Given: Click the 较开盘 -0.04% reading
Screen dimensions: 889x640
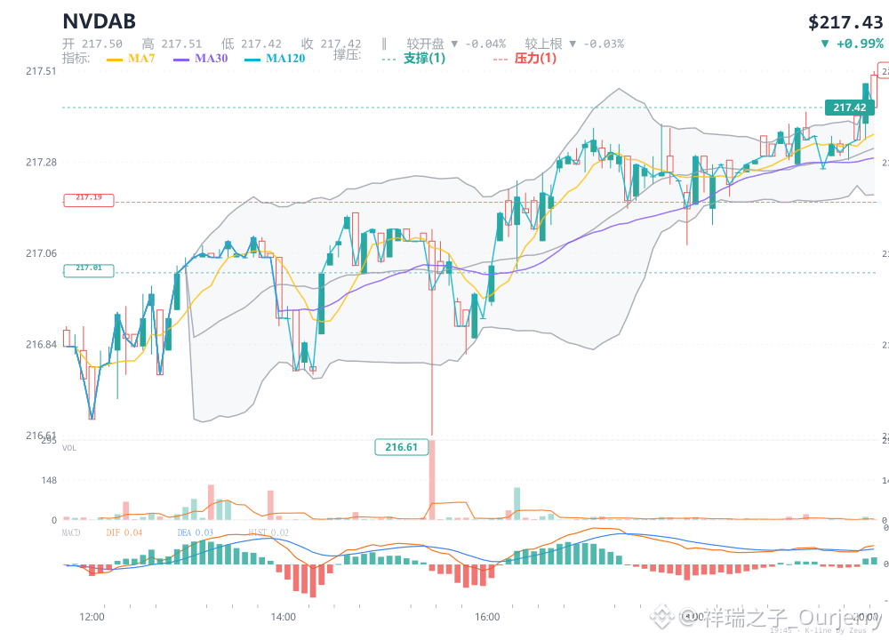Looking at the screenshot, I should coord(456,44).
